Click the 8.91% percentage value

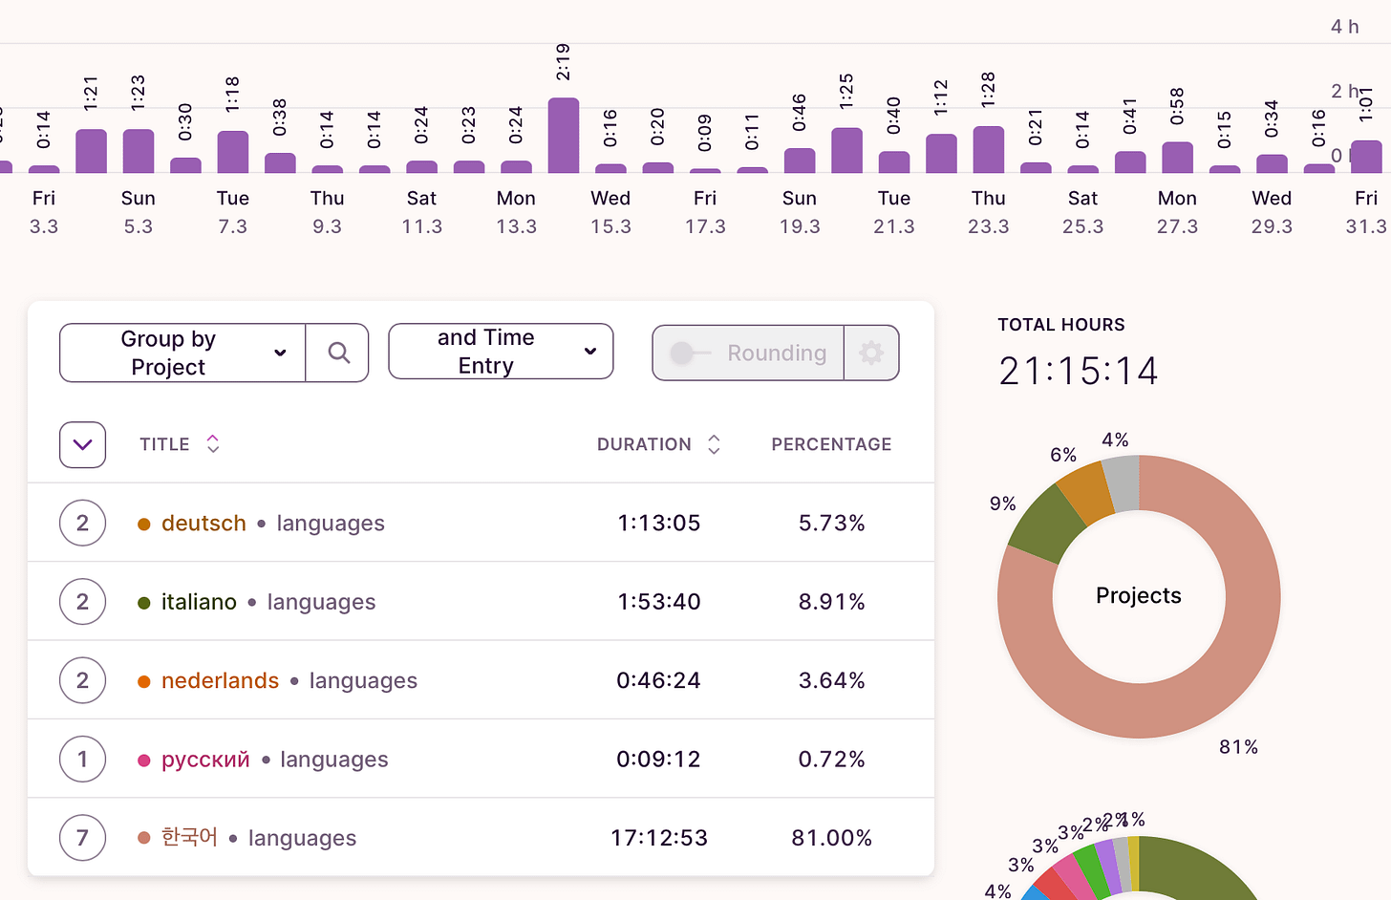point(831,602)
